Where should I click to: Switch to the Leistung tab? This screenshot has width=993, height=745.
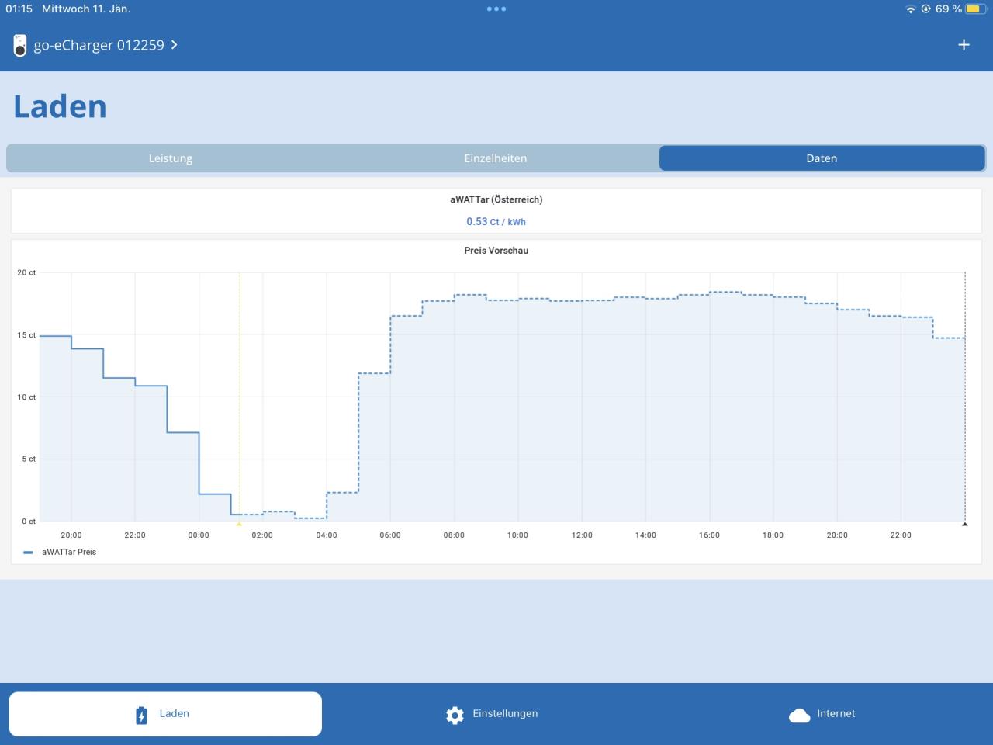pos(171,158)
